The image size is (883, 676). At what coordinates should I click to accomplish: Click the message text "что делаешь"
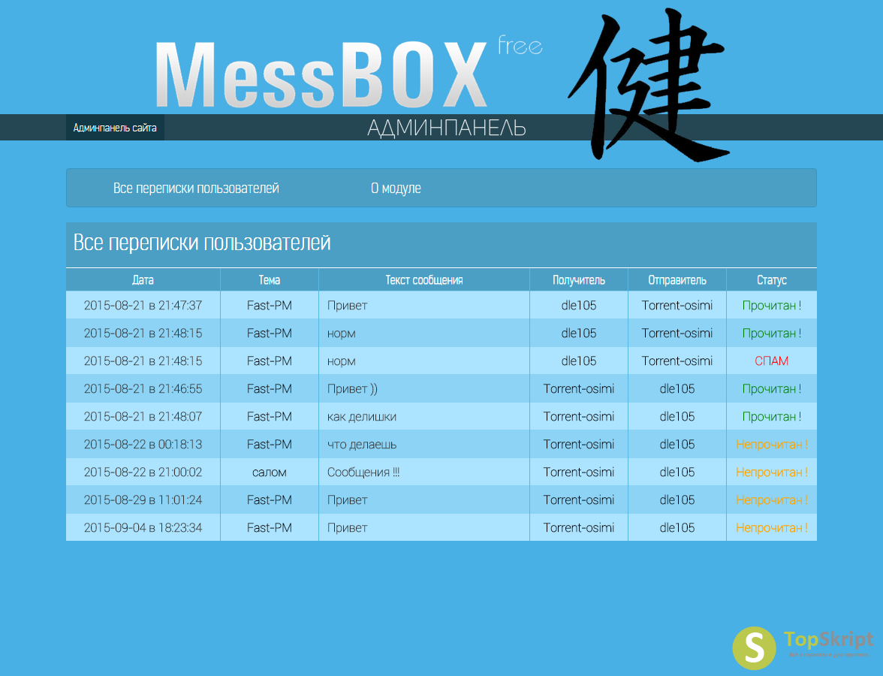point(362,445)
